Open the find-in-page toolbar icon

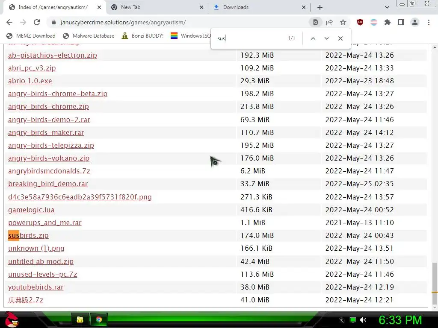point(315,22)
